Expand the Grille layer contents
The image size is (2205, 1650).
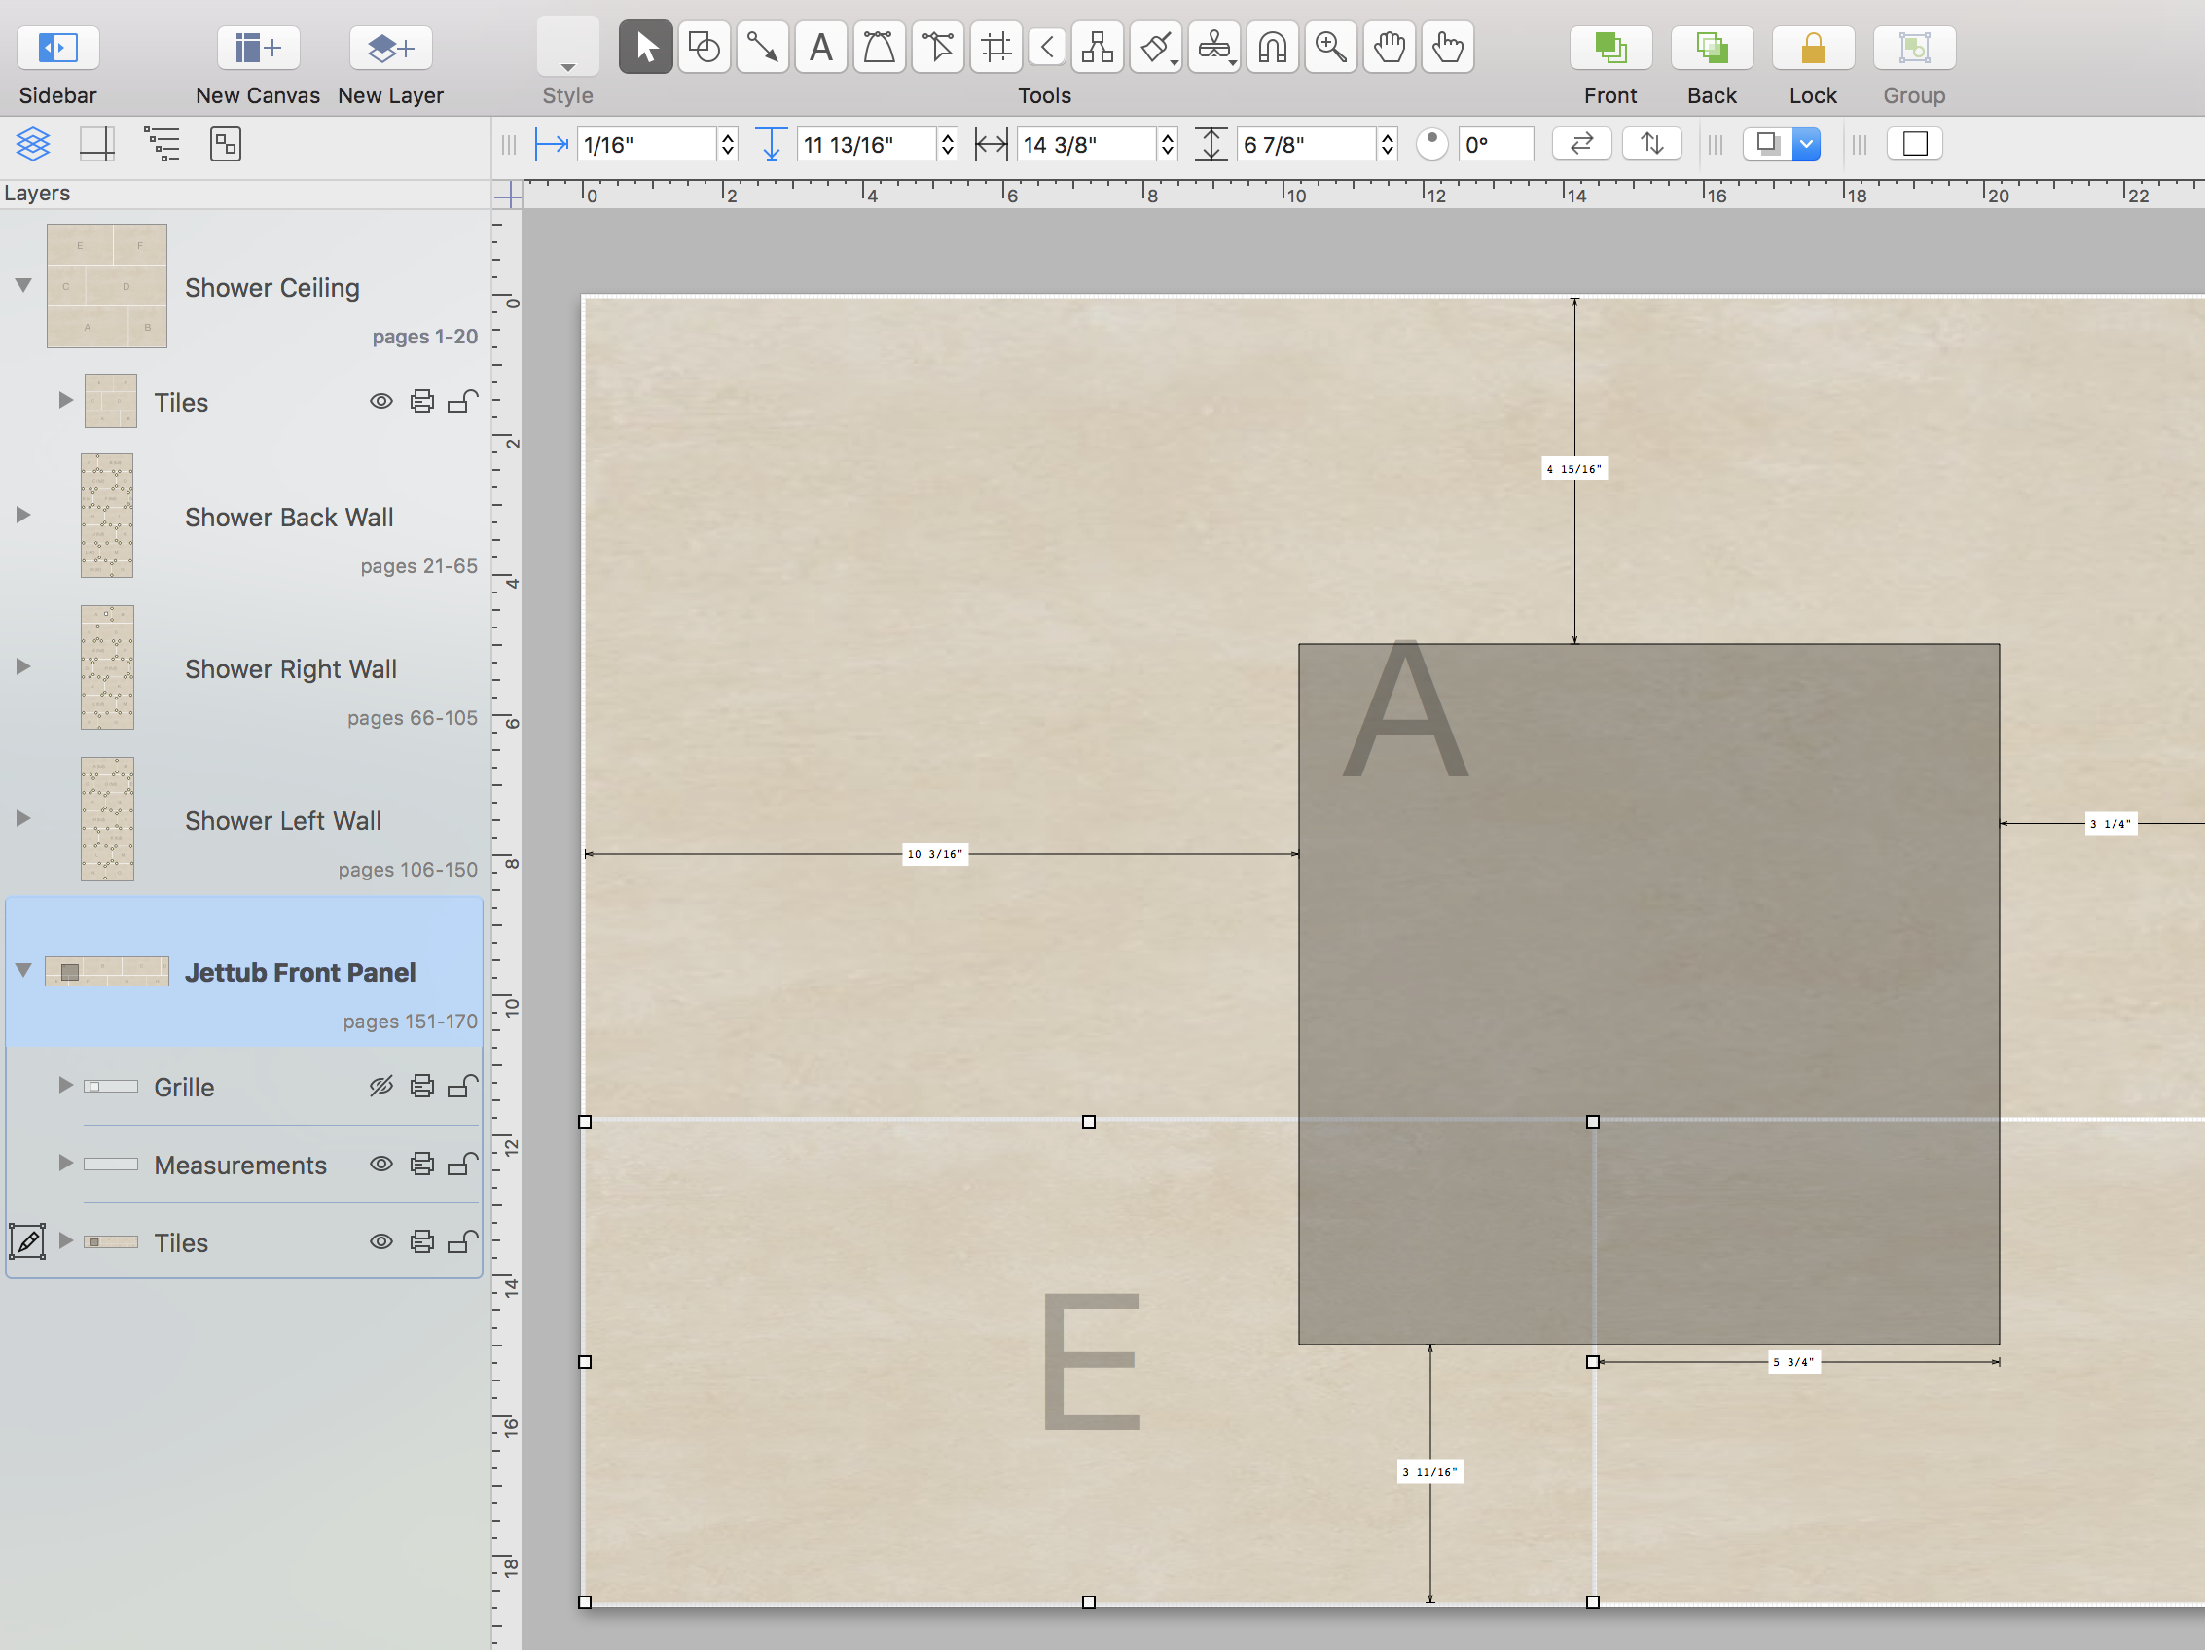[x=65, y=1085]
